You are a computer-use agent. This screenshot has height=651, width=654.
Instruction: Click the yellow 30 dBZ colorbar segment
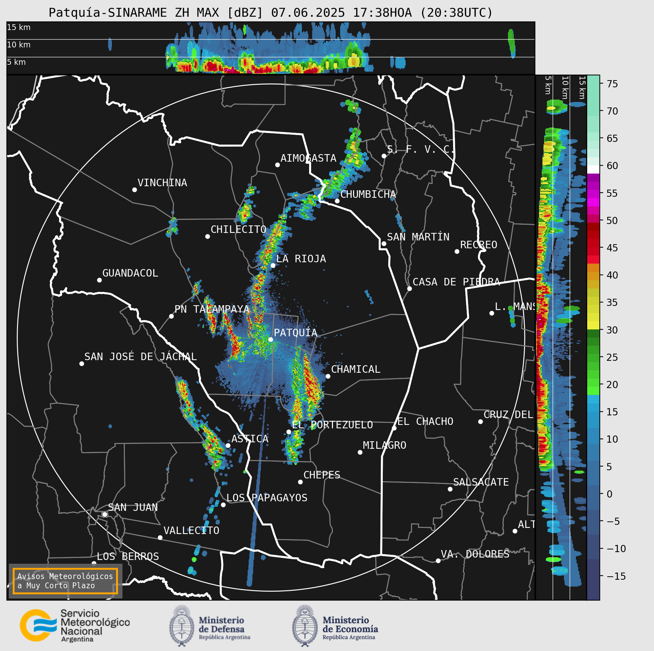[593, 325]
